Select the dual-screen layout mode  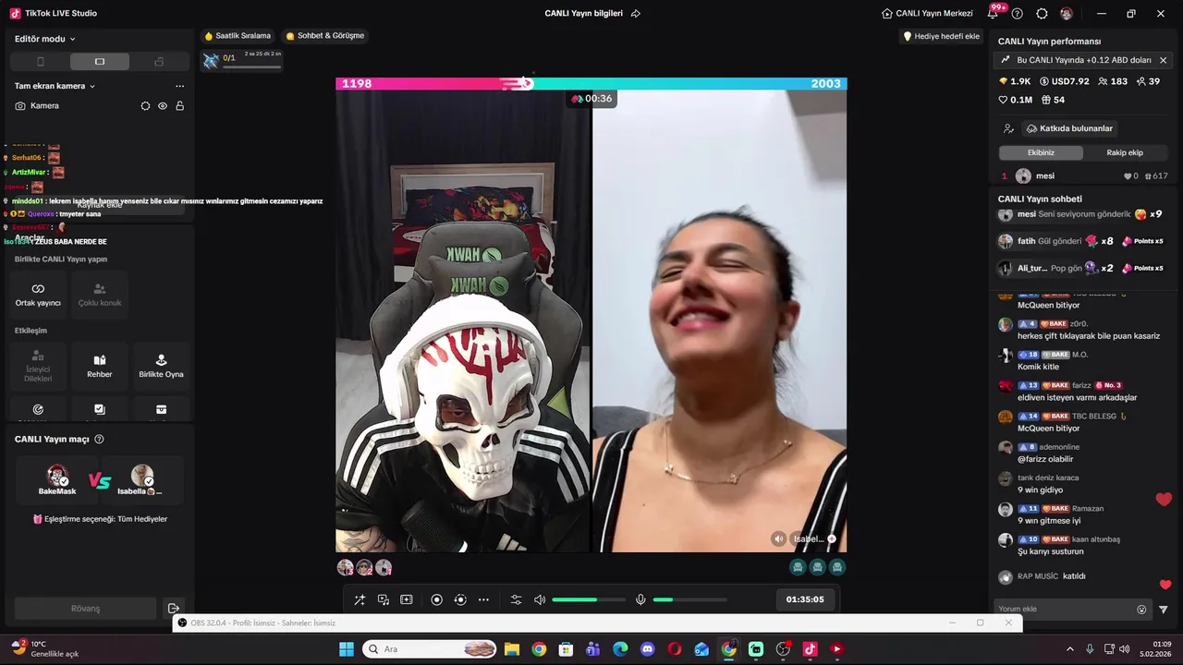click(x=159, y=62)
